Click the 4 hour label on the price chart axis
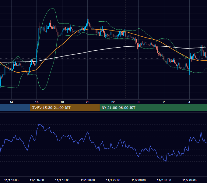The image size is (207, 183). coord(189,102)
